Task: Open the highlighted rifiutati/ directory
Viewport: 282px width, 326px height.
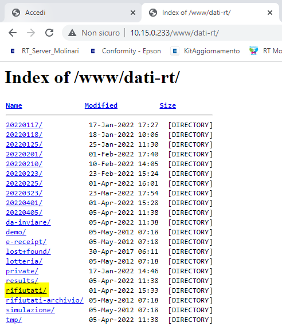Action: (26, 290)
